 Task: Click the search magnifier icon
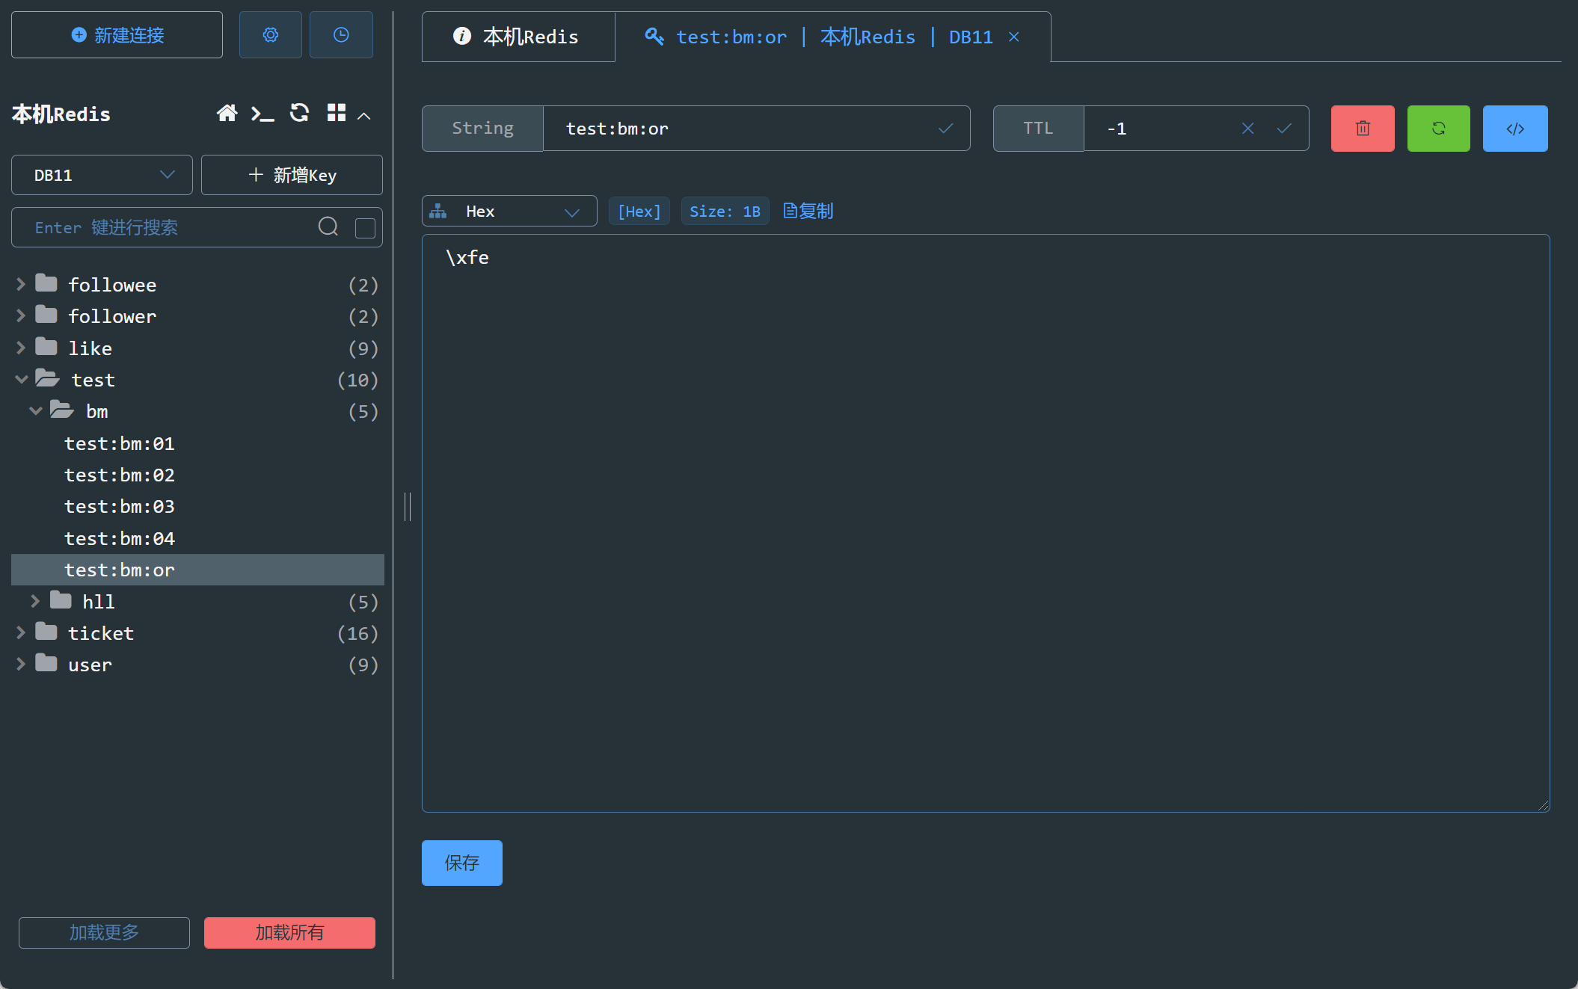(x=328, y=227)
